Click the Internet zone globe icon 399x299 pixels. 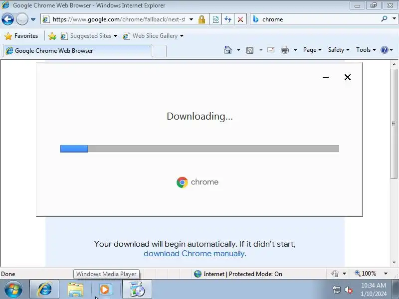[x=198, y=274]
